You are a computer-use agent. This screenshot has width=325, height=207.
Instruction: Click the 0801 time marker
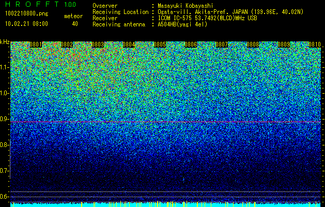coord(36,45)
